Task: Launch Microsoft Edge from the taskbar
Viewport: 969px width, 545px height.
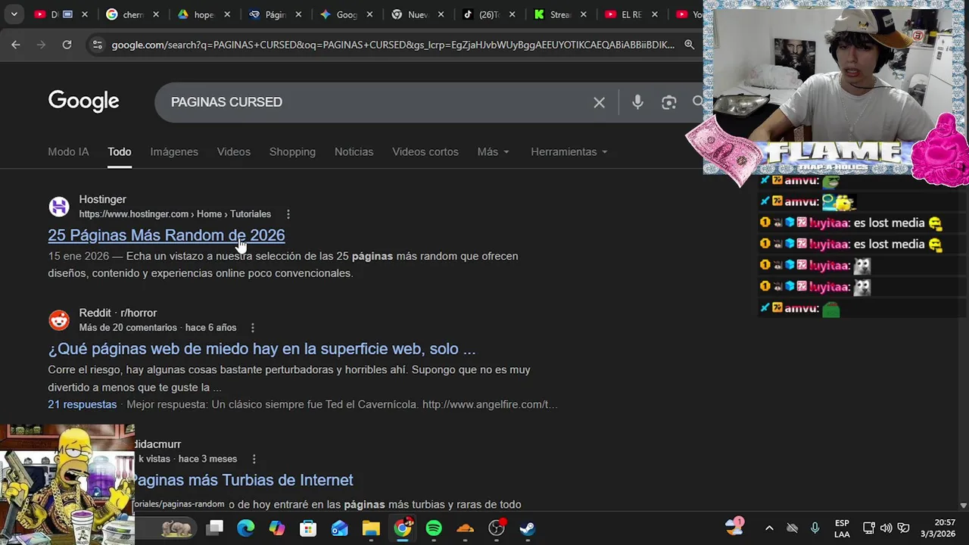Action: tap(246, 528)
